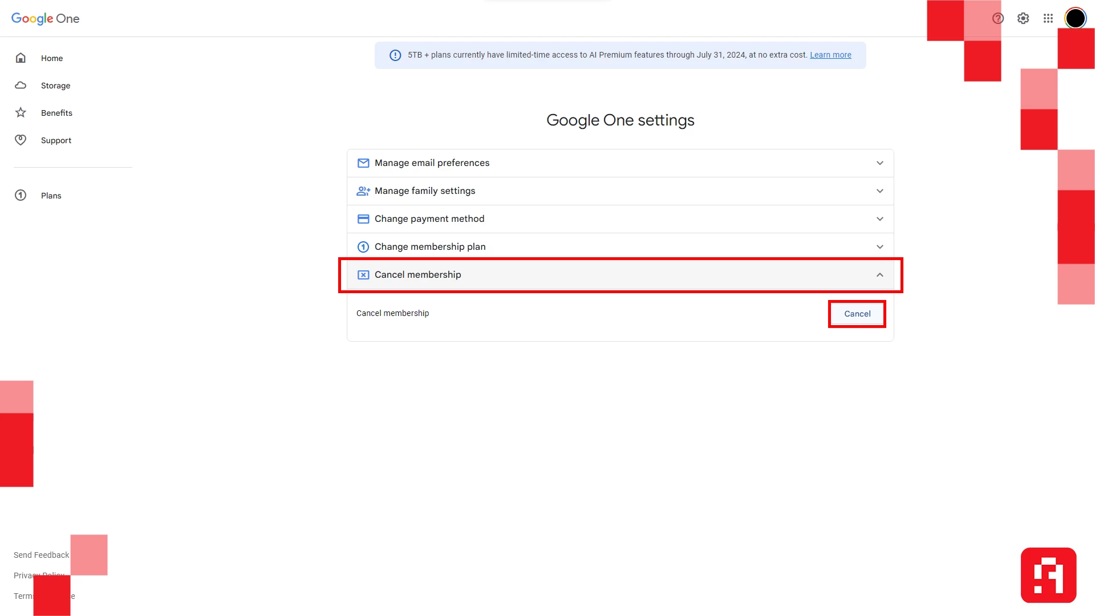Click the Change membership plan row title
The image size is (1095, 616).
[430, 247]
